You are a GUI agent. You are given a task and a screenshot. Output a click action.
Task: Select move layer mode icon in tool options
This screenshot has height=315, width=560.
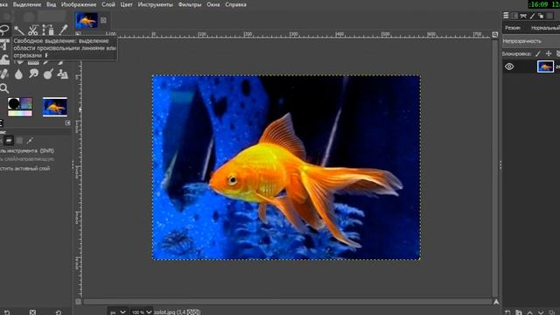(x=9, y=140)
